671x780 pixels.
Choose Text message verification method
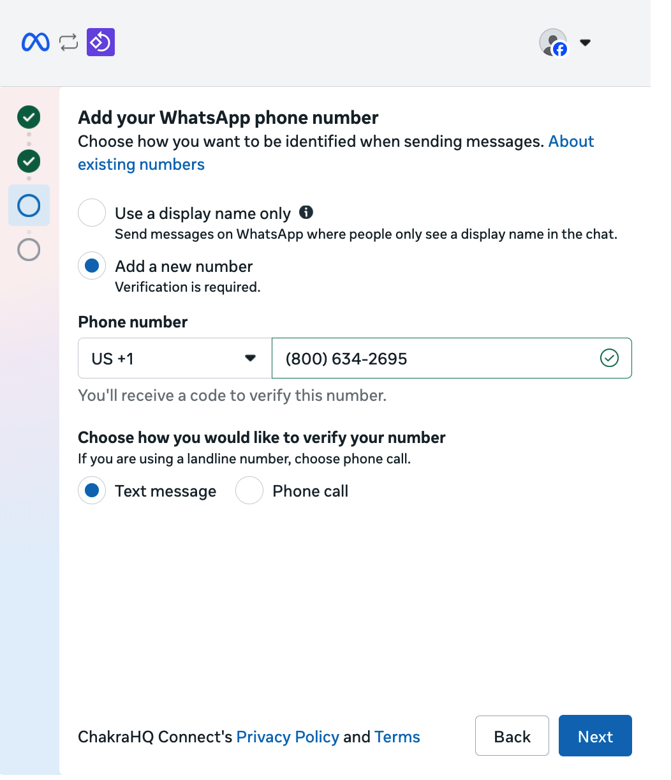[x=92, y=491]
